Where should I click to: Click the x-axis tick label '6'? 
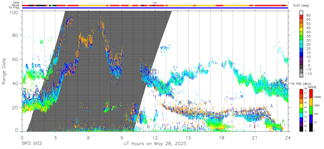tap(89, 137)
